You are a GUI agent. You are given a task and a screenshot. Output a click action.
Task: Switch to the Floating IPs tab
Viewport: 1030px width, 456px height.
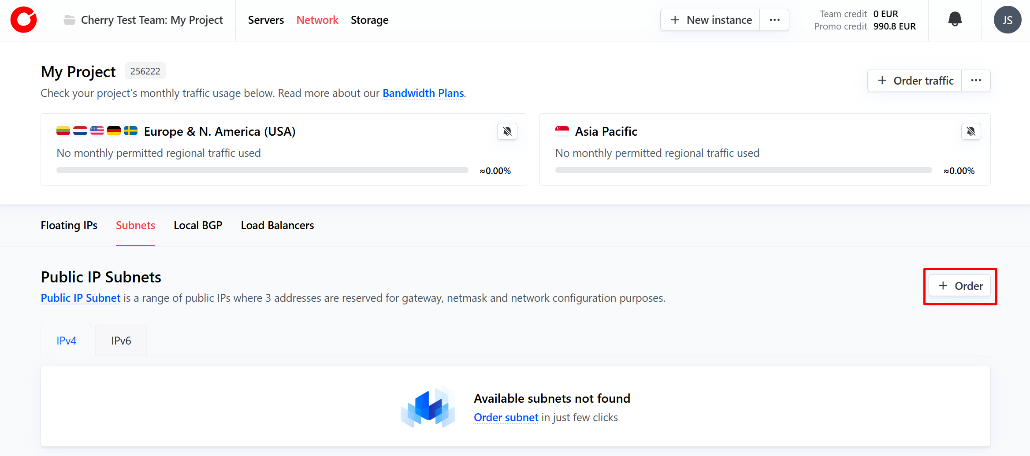[x=69, y=225]
